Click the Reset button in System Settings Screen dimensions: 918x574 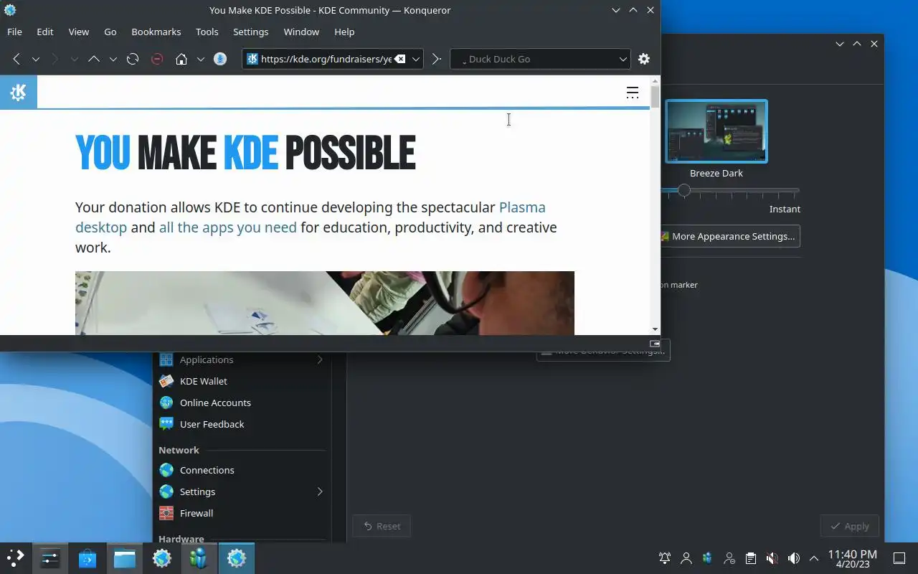click(382, 526)
